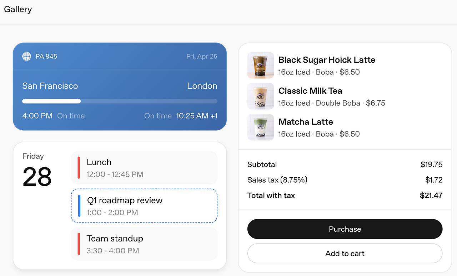Click the Add to cart button
The height and width of the screenshot is (276, 457).
click(x=345, y=254)
